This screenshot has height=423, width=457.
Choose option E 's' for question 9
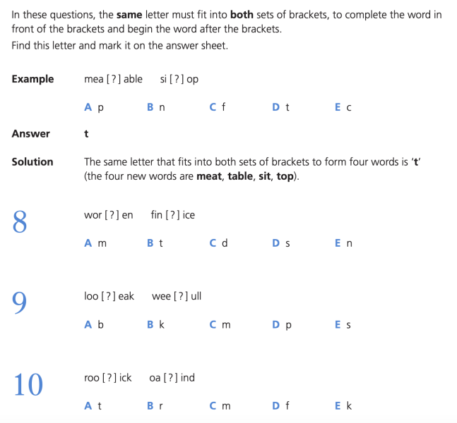pos(343,324)
